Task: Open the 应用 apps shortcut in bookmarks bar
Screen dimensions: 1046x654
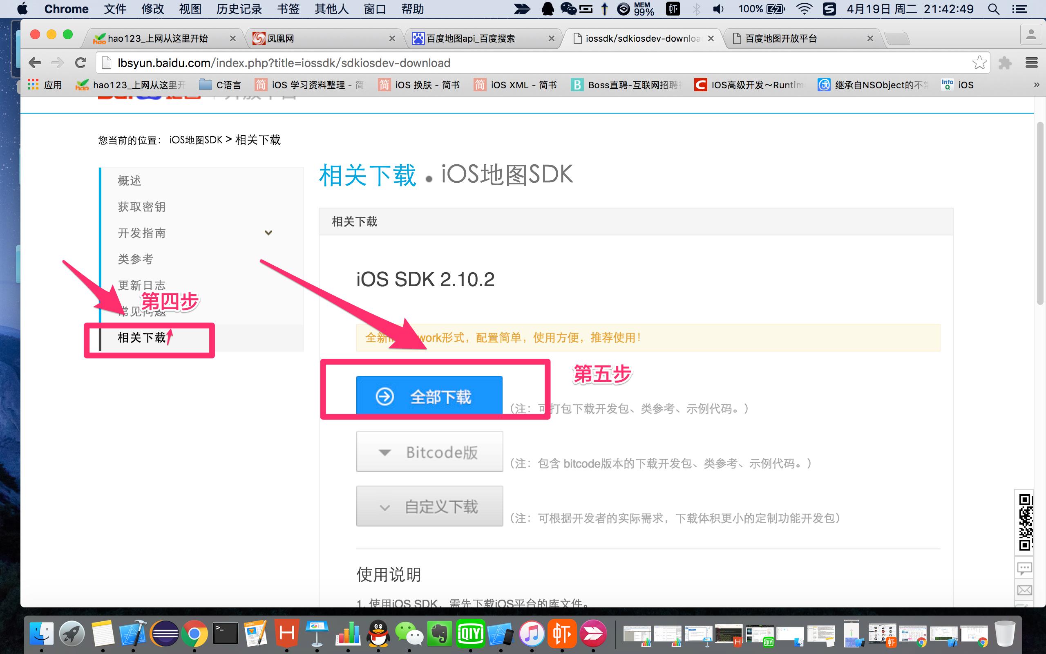Action: click(x=45, y=85)
